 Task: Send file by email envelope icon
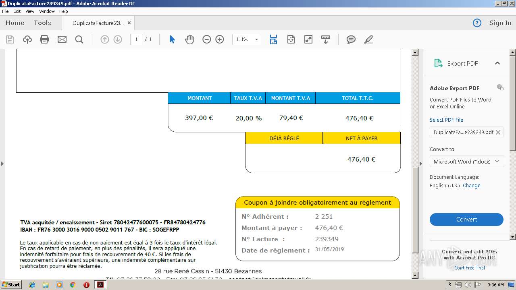pos(62,39)
